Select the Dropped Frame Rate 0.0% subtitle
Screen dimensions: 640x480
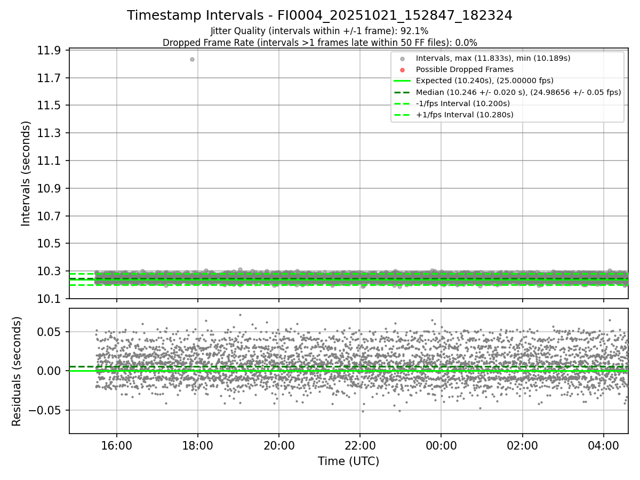319,42
